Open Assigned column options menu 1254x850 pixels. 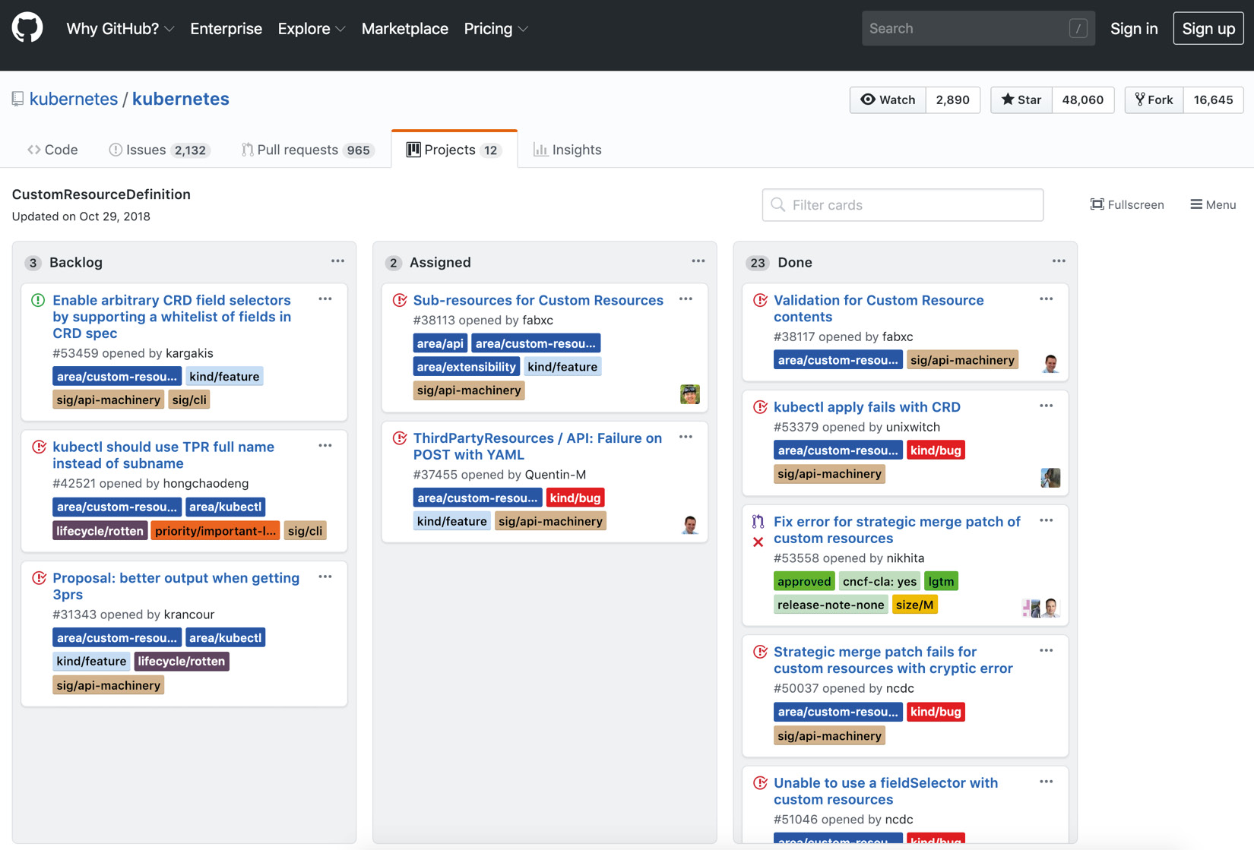point(698,261)
